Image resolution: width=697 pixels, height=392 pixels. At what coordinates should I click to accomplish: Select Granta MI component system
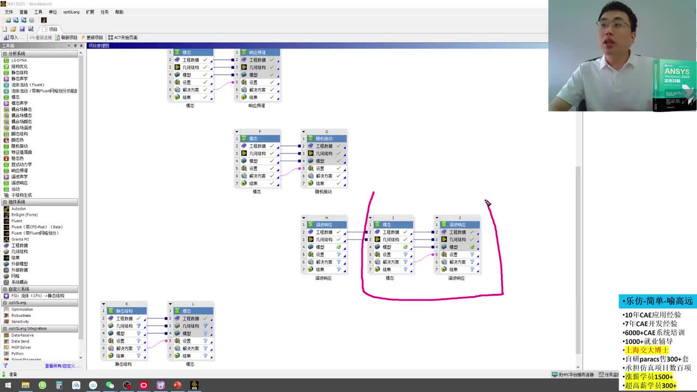pos(20,239)
